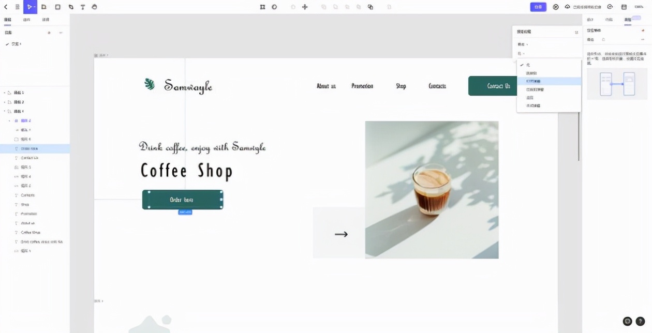Switch to the second tab in the left panel
The image size is (652, 333).
click(x=26, y=20)
